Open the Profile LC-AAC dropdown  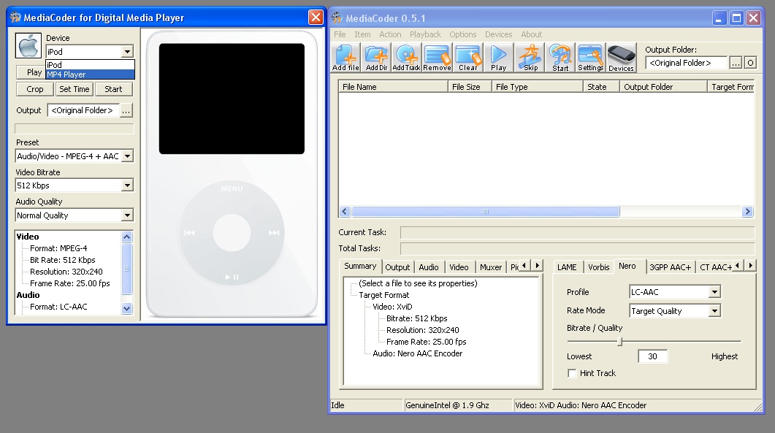tap(714, 292)
